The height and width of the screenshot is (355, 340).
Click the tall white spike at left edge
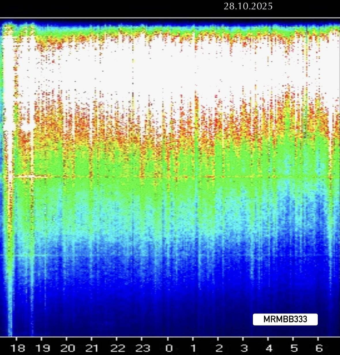[x=8, y=115]
